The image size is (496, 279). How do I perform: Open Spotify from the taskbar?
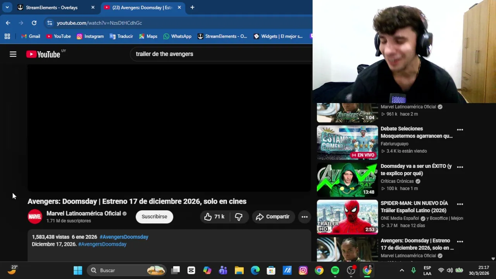[335, 270]
